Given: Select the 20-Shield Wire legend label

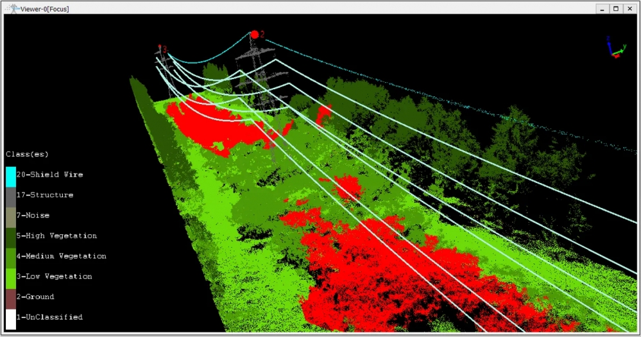Looking at the screenshot, I should [49, 174].
